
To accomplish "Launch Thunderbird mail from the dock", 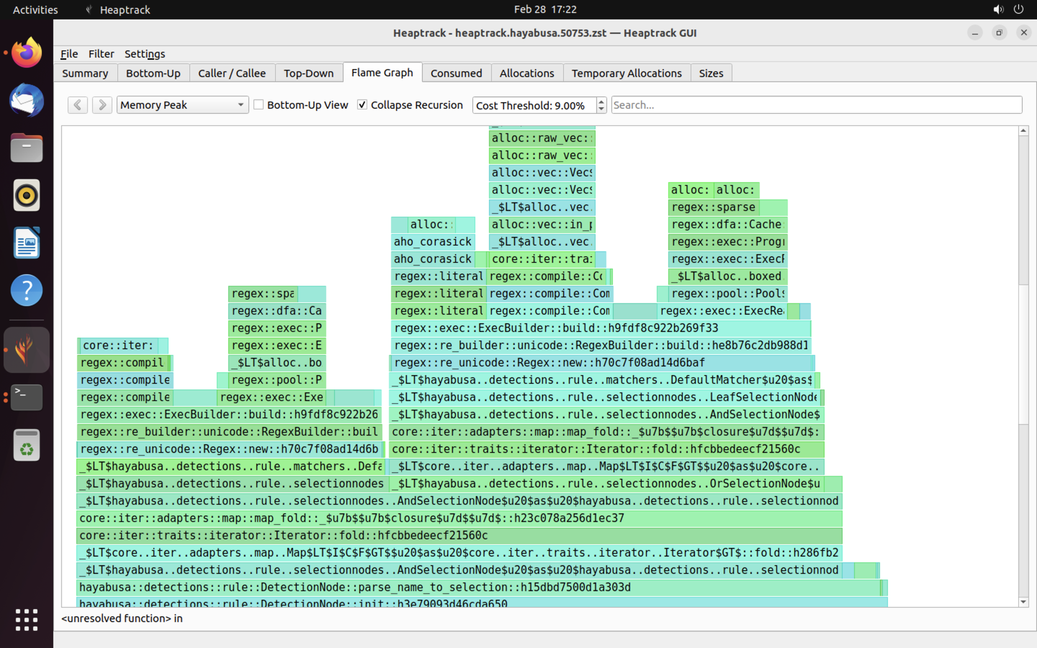I will [27, 100].
